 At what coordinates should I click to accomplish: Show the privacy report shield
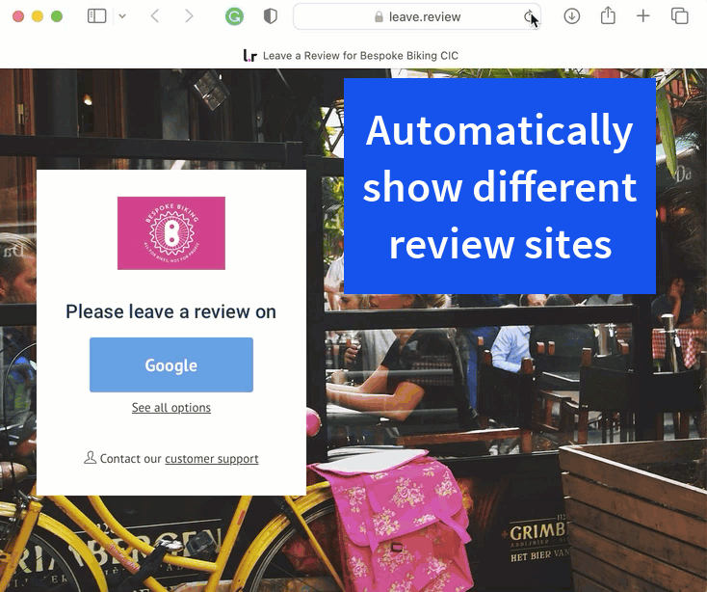[271, 16]
